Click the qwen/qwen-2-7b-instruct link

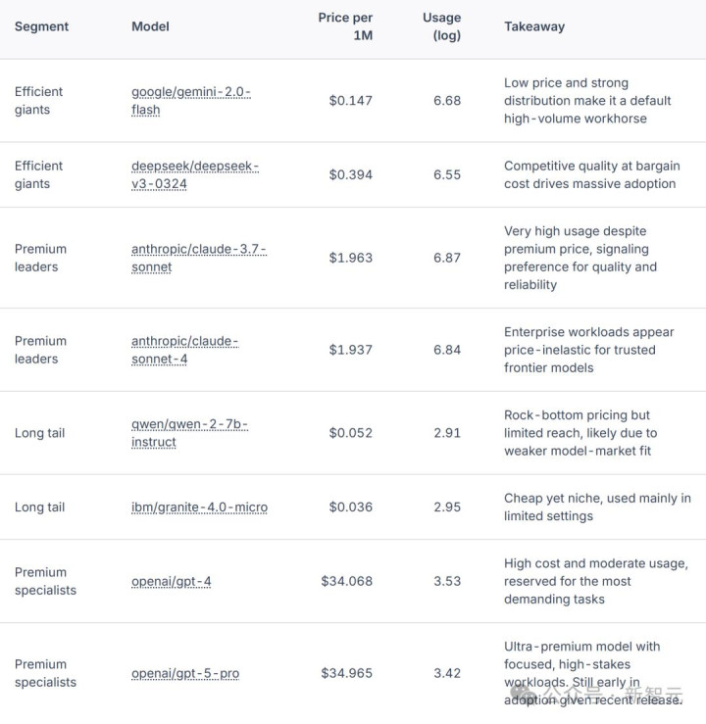pos(190,433)
